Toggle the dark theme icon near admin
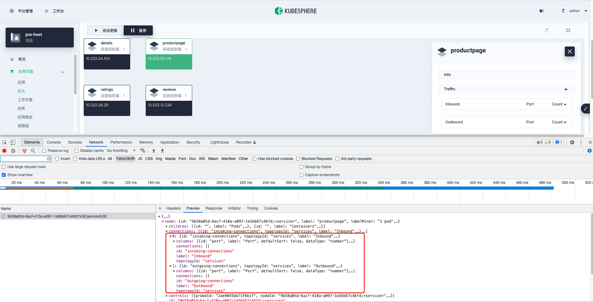The image size is (593, 302). tap(542, 11)
